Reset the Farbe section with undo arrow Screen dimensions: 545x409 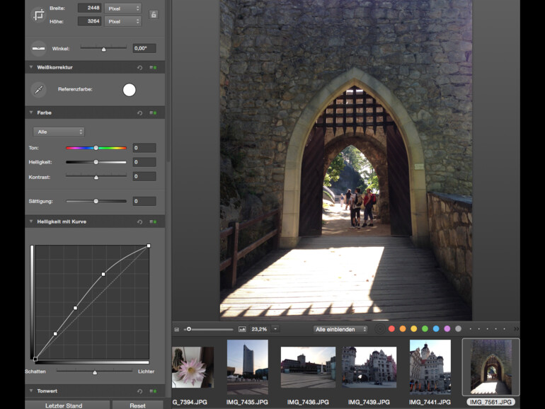click(x=140, y=113)
